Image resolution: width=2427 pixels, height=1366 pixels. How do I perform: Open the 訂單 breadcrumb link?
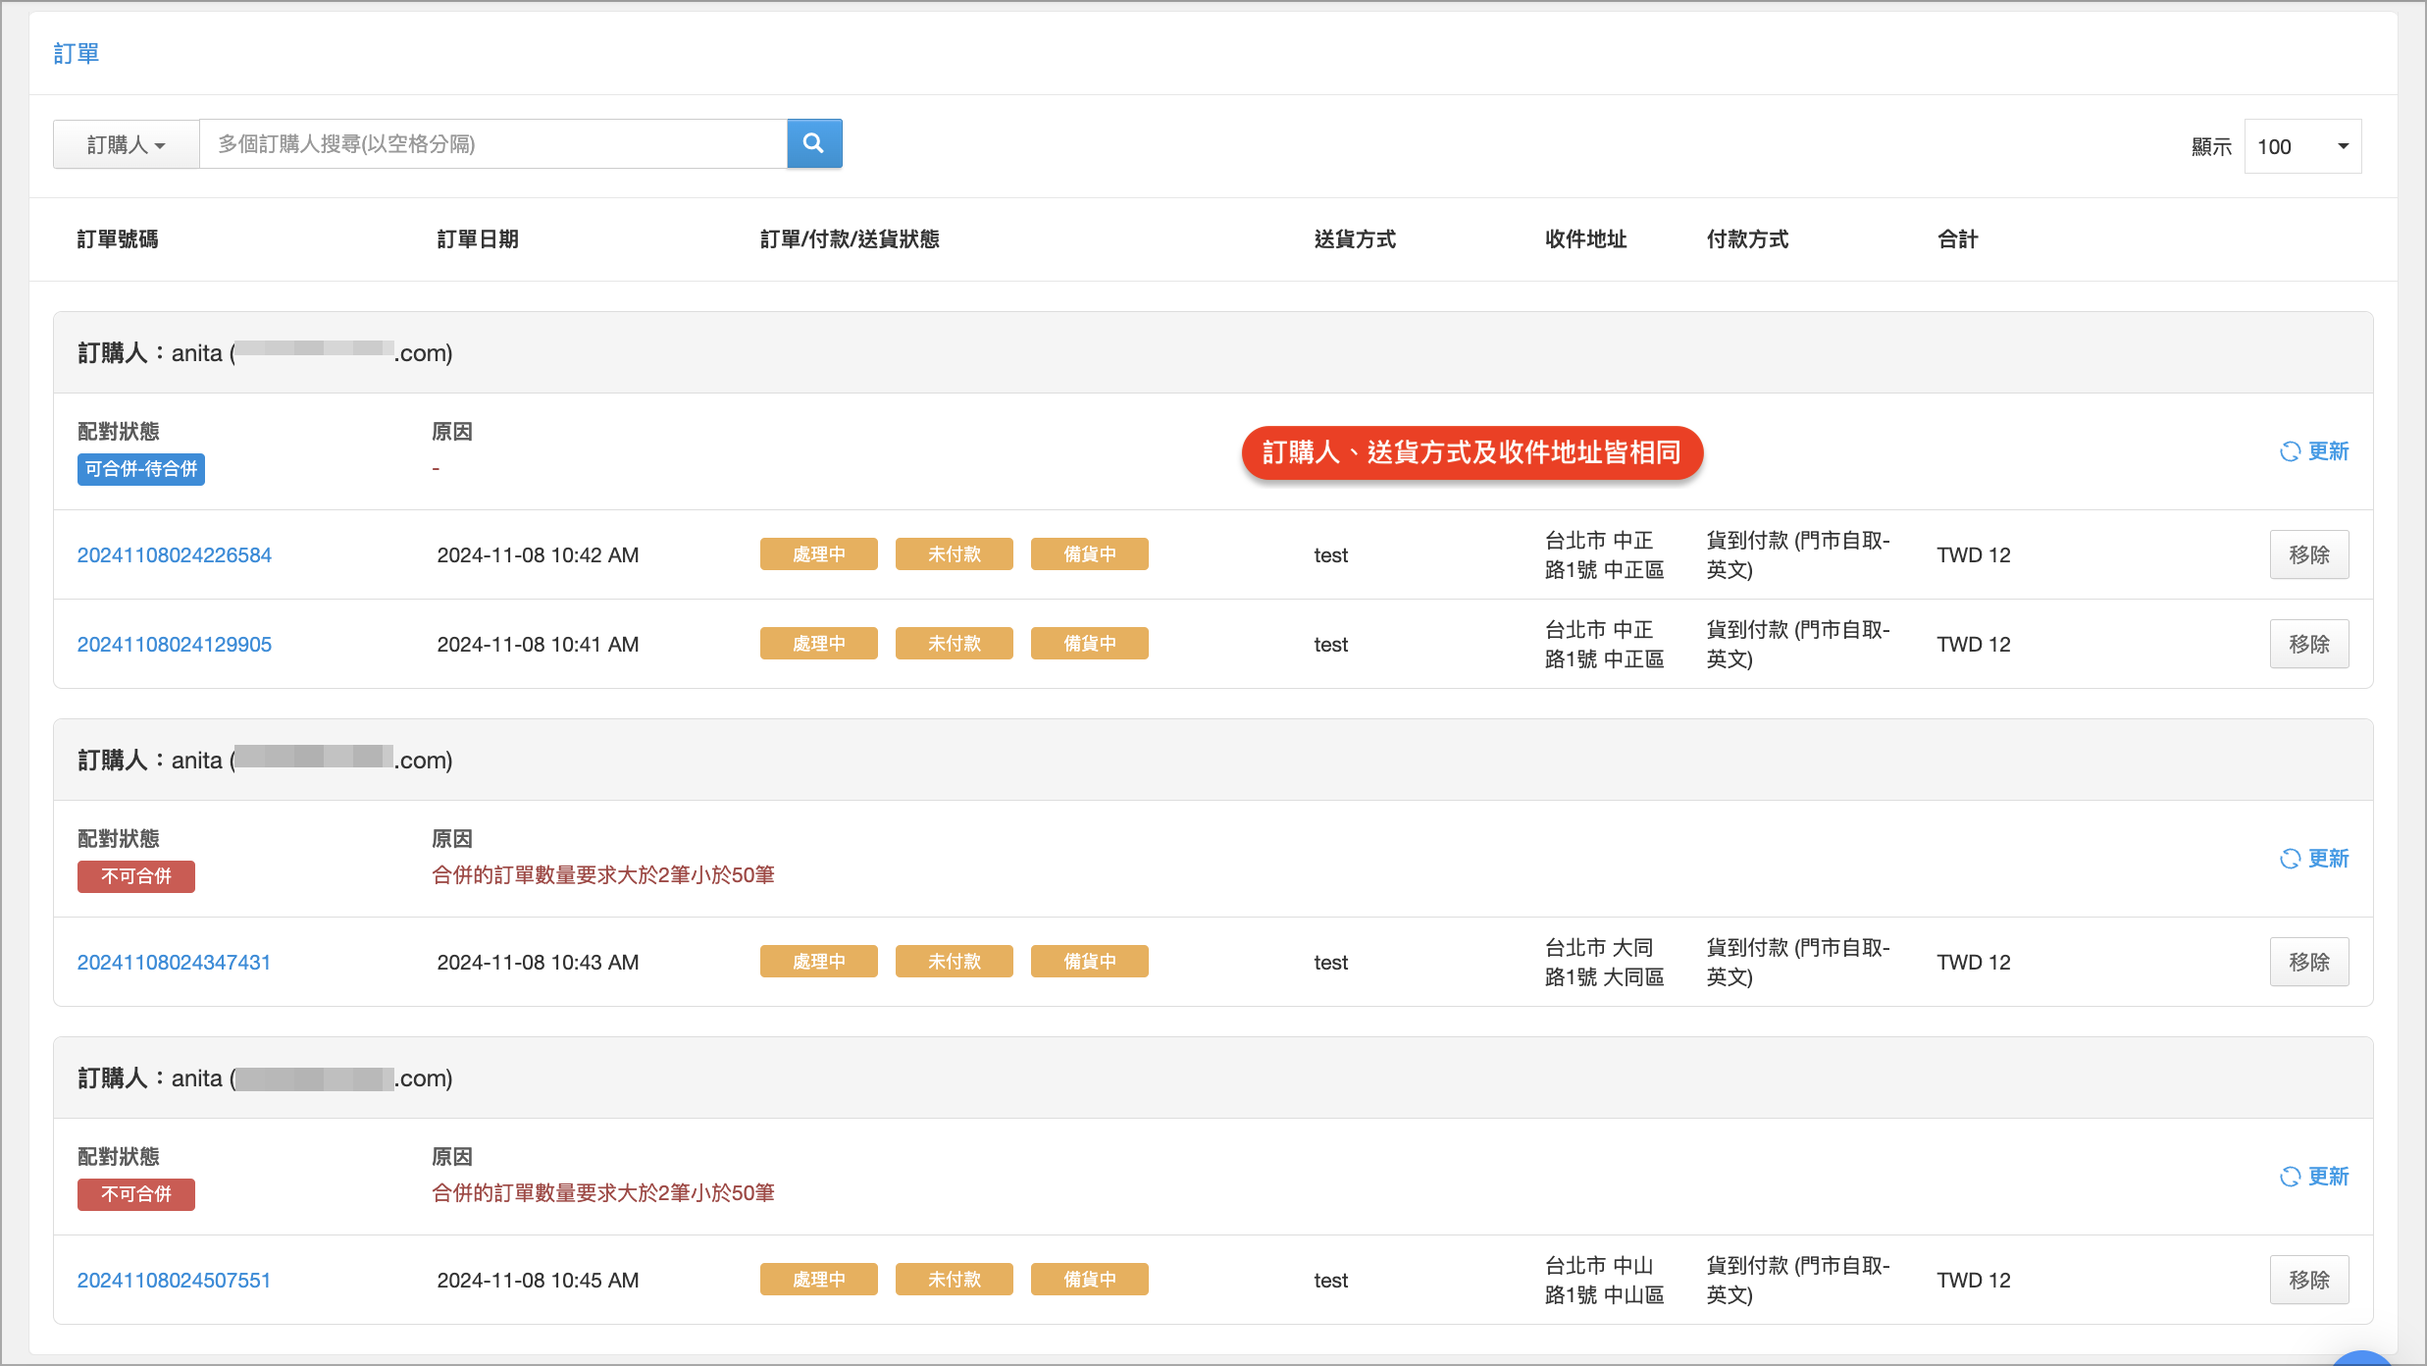[77, 54]
